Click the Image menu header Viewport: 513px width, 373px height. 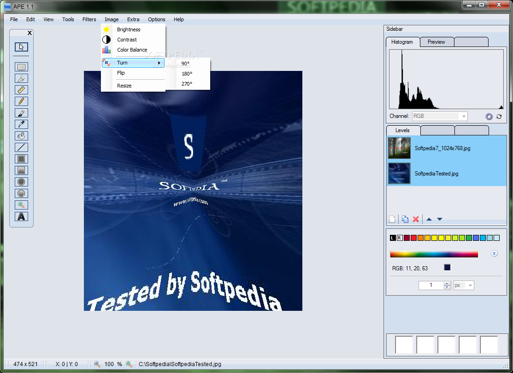point(112,19)
